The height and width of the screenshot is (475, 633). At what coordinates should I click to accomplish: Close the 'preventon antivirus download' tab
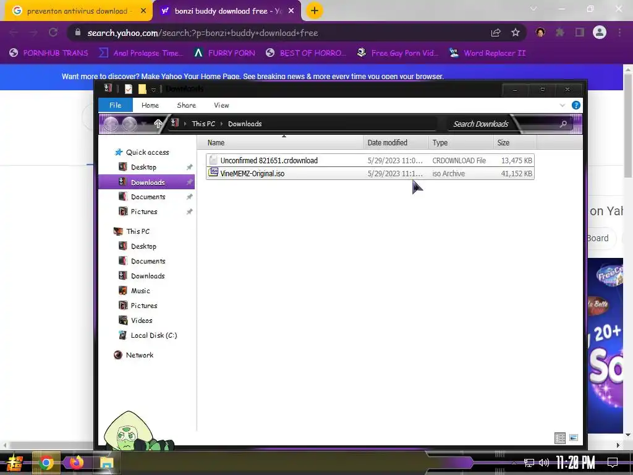(x=143, y=11)
